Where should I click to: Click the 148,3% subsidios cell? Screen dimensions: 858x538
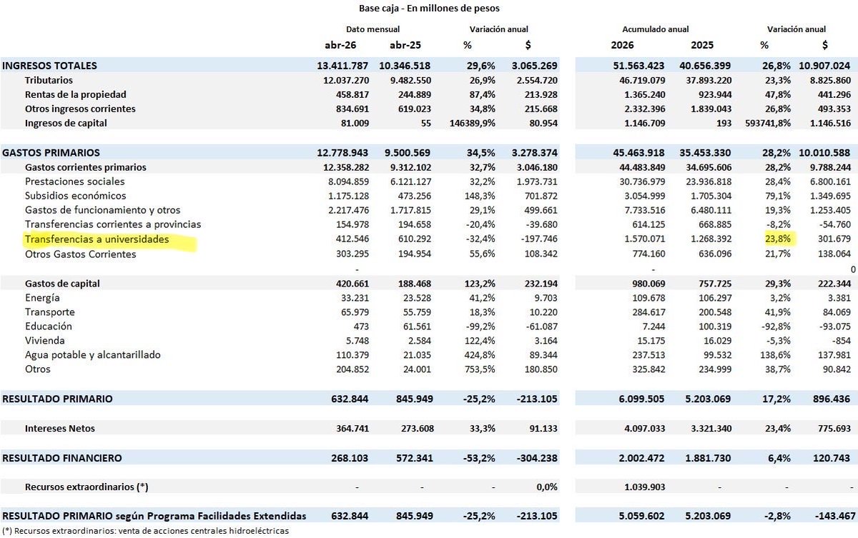[482, 196]
